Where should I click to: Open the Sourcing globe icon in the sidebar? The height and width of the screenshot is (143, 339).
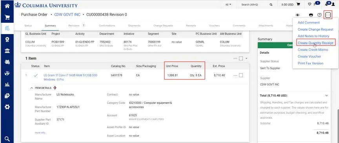click(7, 73)
